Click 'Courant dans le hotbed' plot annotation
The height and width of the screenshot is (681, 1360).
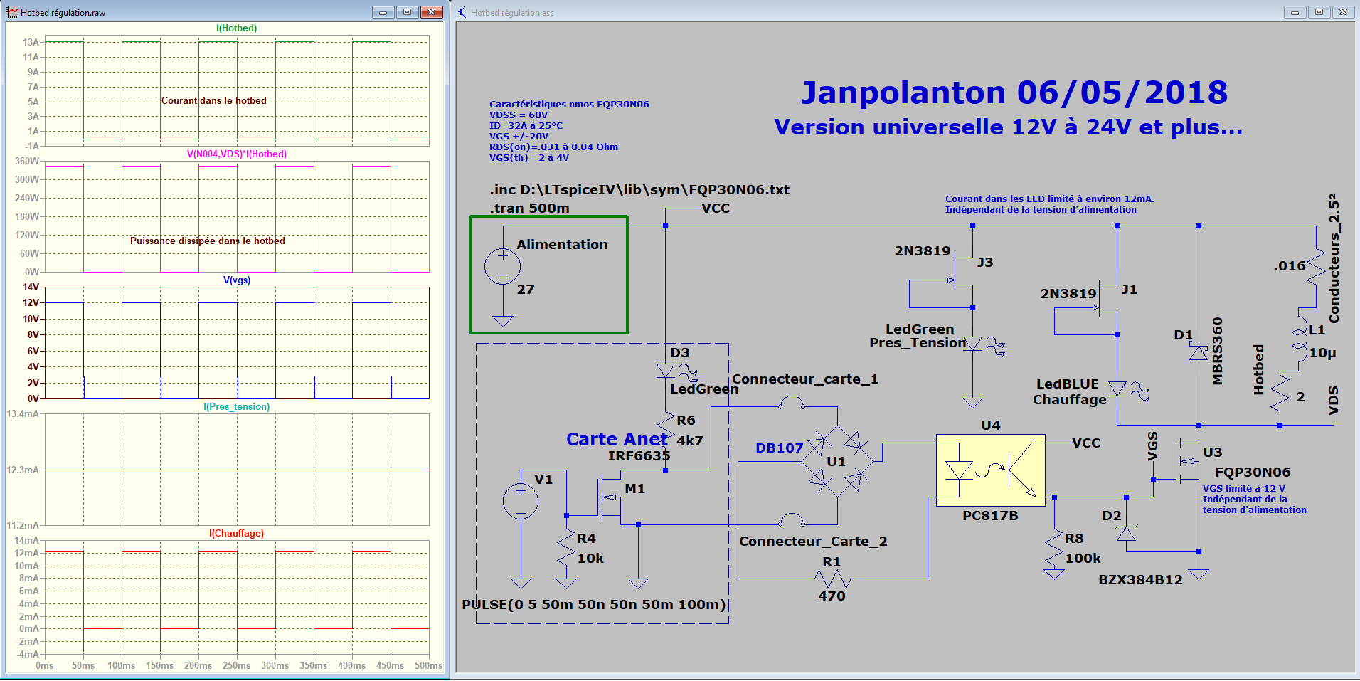[x=214, y=101]
